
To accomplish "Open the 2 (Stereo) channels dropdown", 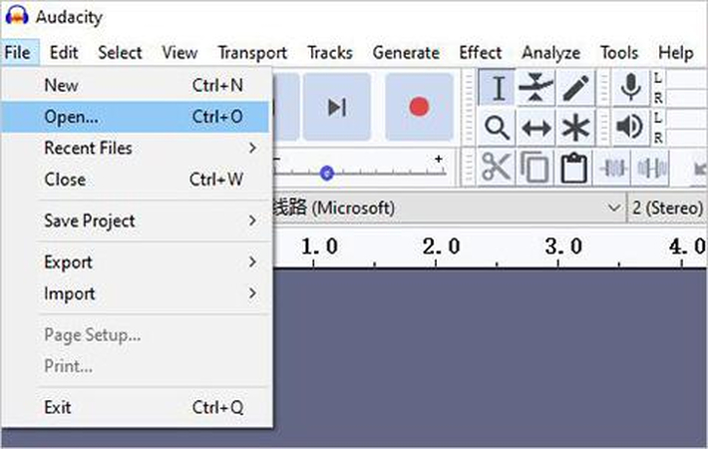I will [x=665, y=208].
